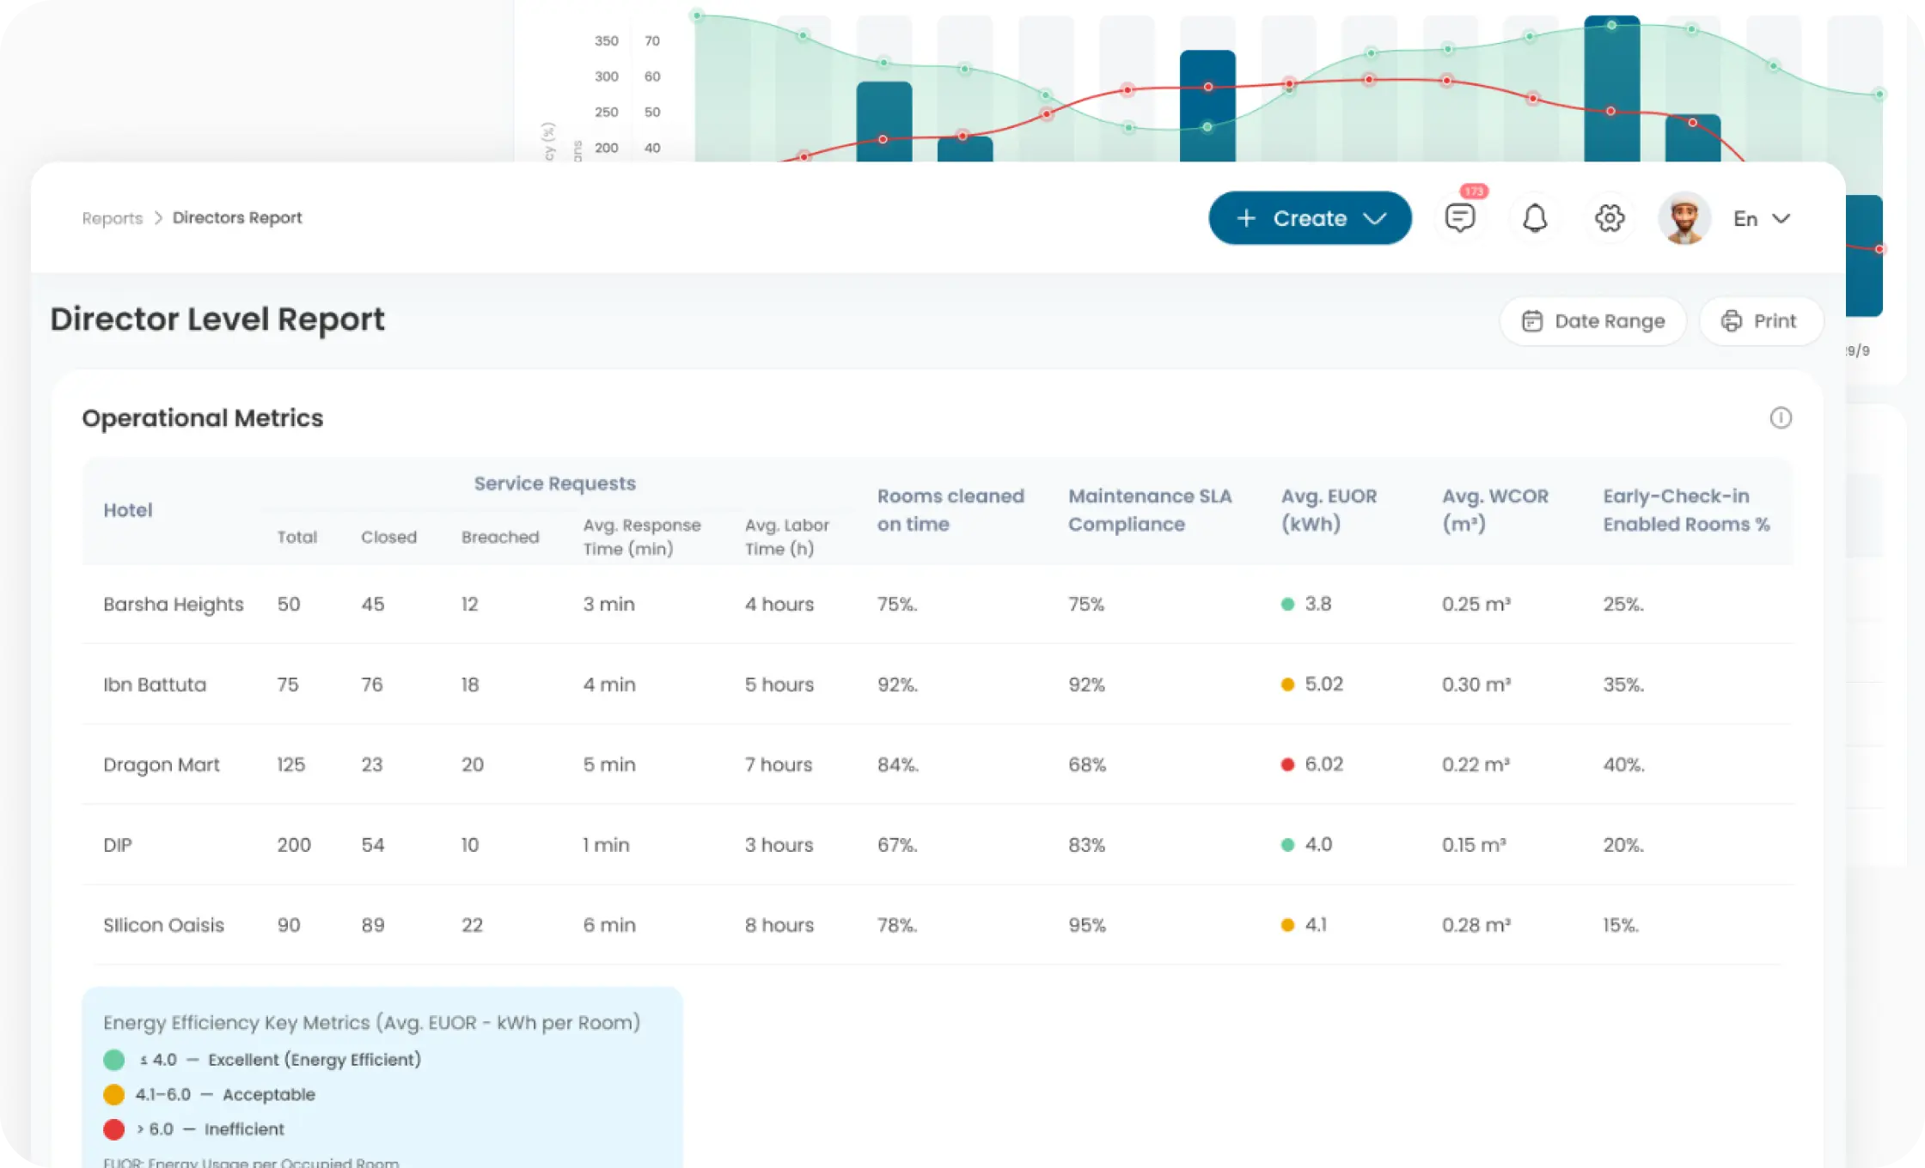Open the settings gear icon
1925x1168 pixels.
1610,218
